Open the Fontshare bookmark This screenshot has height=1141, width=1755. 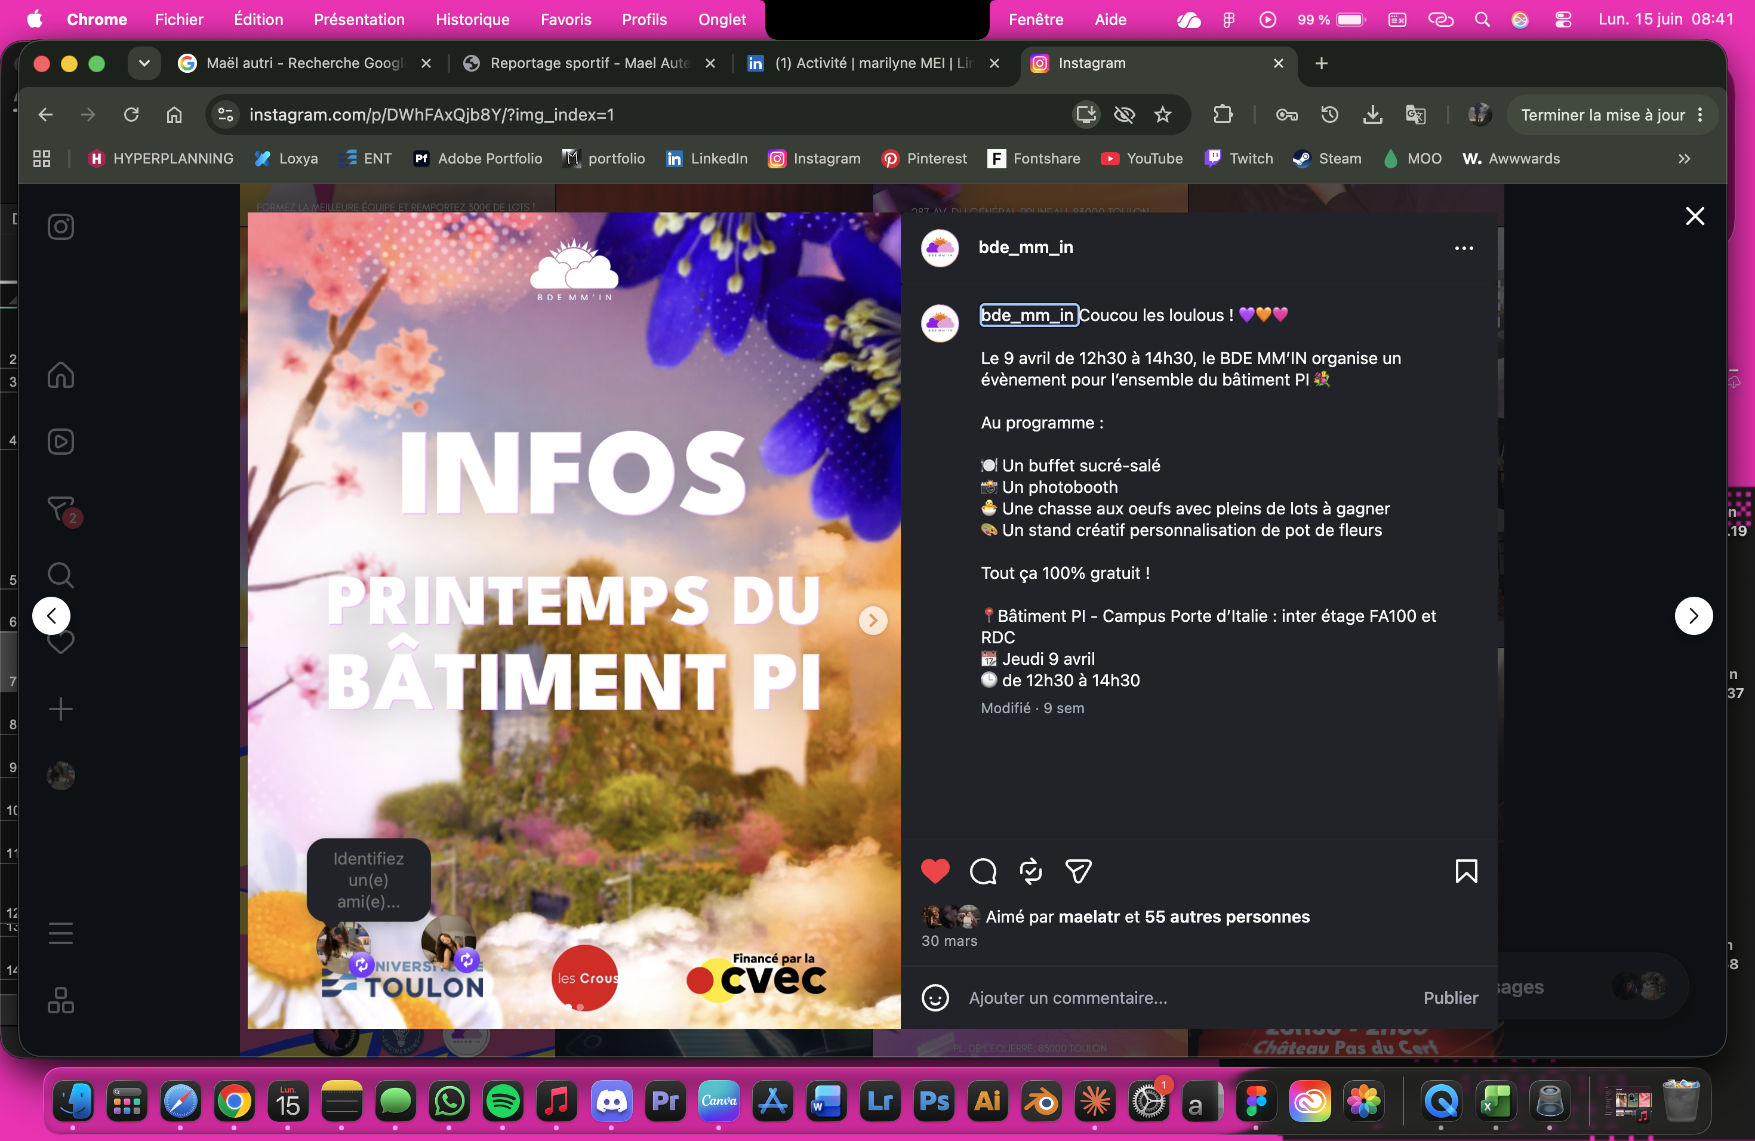pos(1033,159)
